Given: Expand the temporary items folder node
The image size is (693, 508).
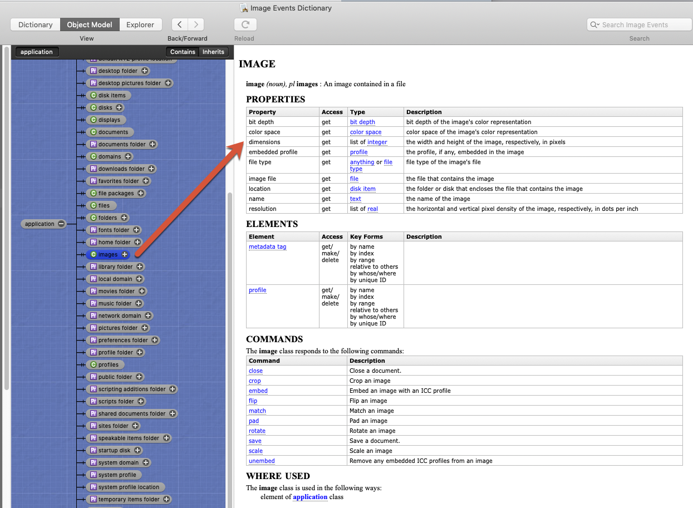Looking at the screenshot, I should click(167, 500).
